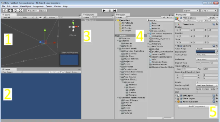Toggle scene skybox overlay image icon
Viewport: 220px width, 122px height.
point(40,17)
